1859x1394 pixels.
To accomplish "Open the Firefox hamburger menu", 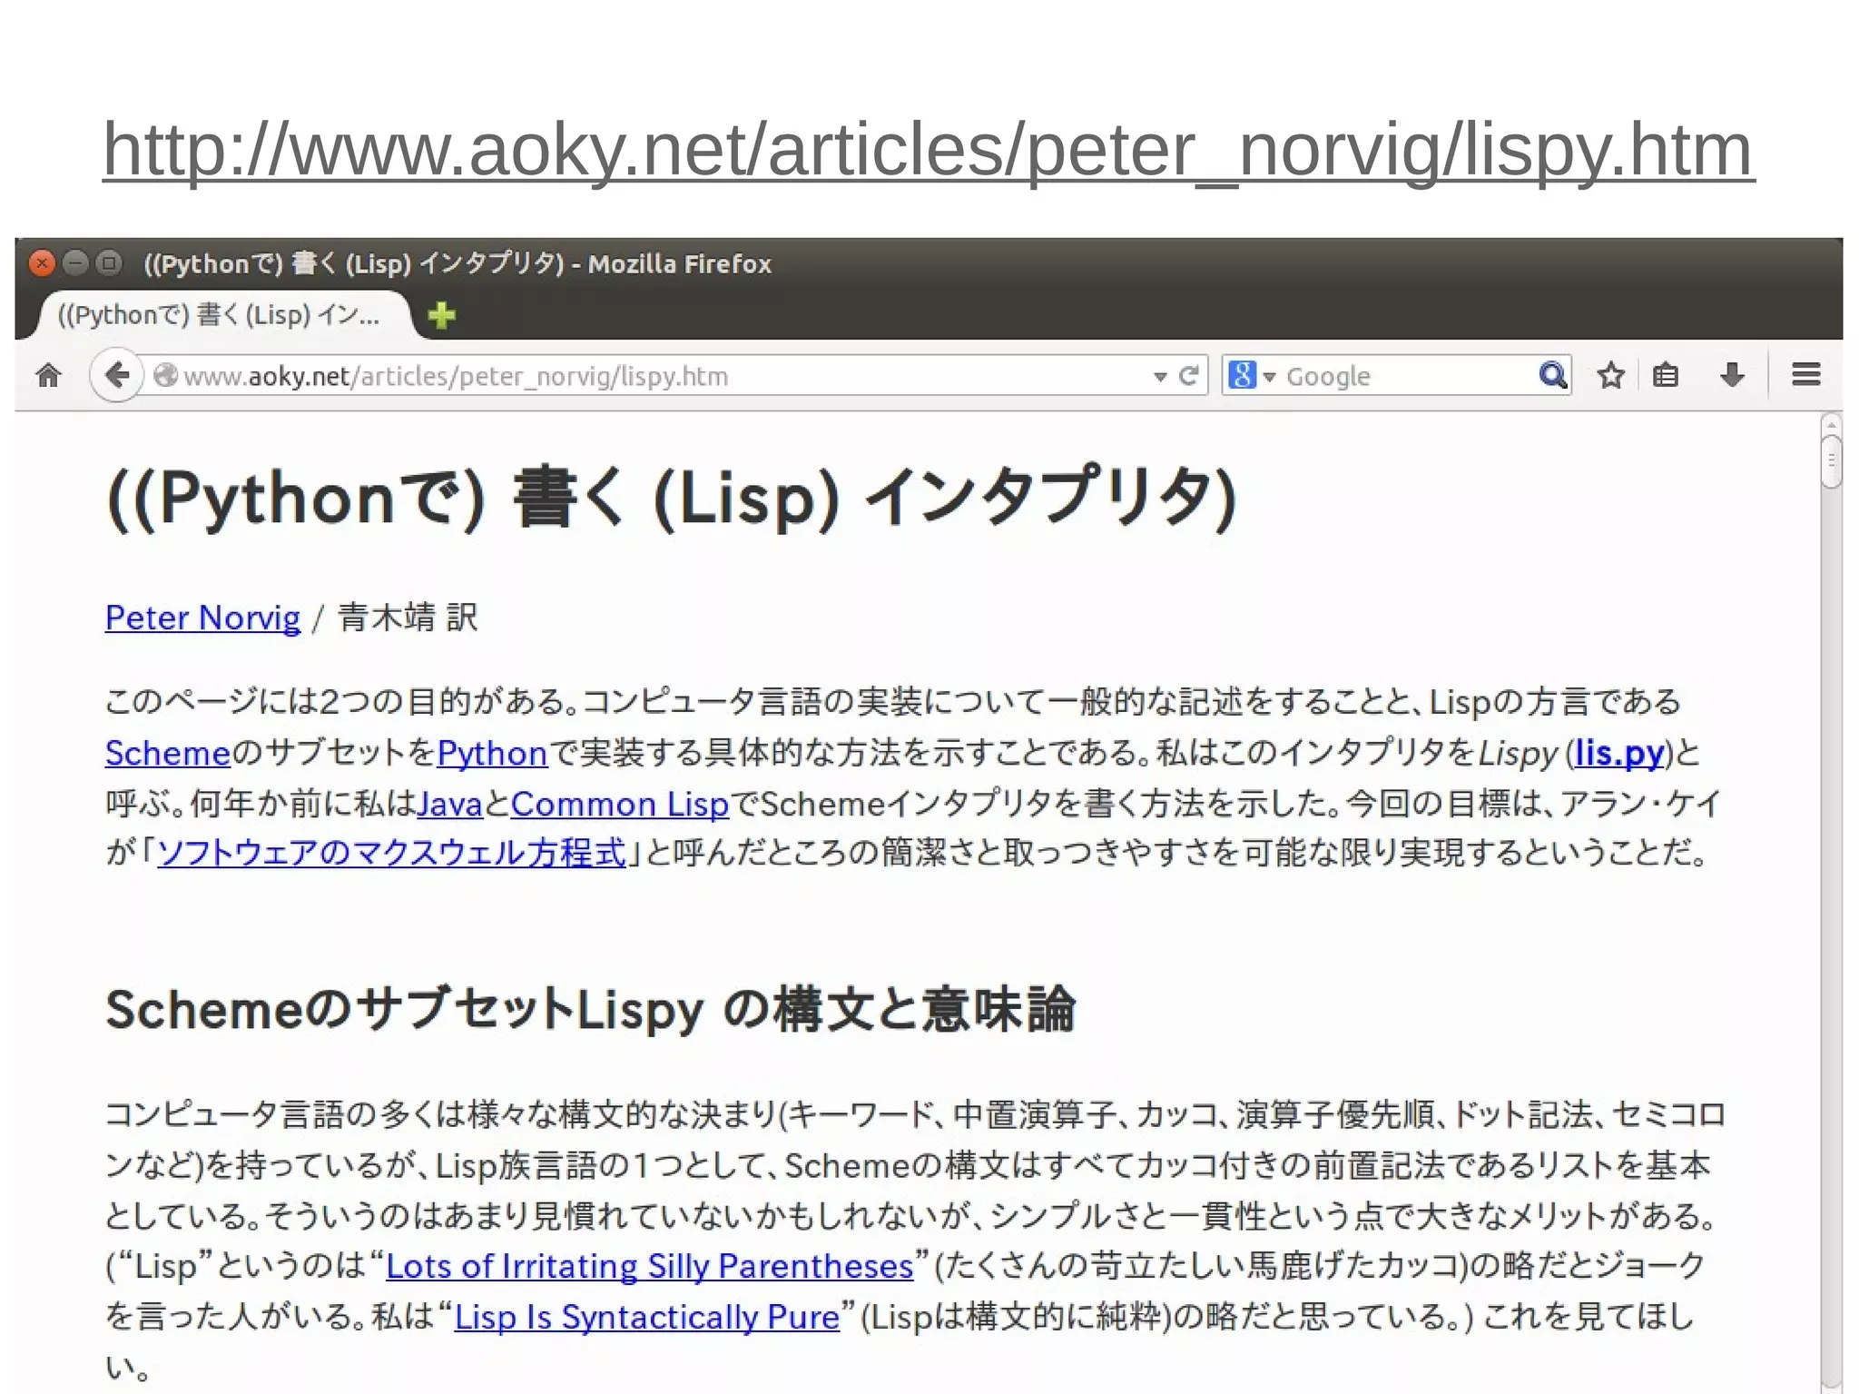I will point(1806,375).
